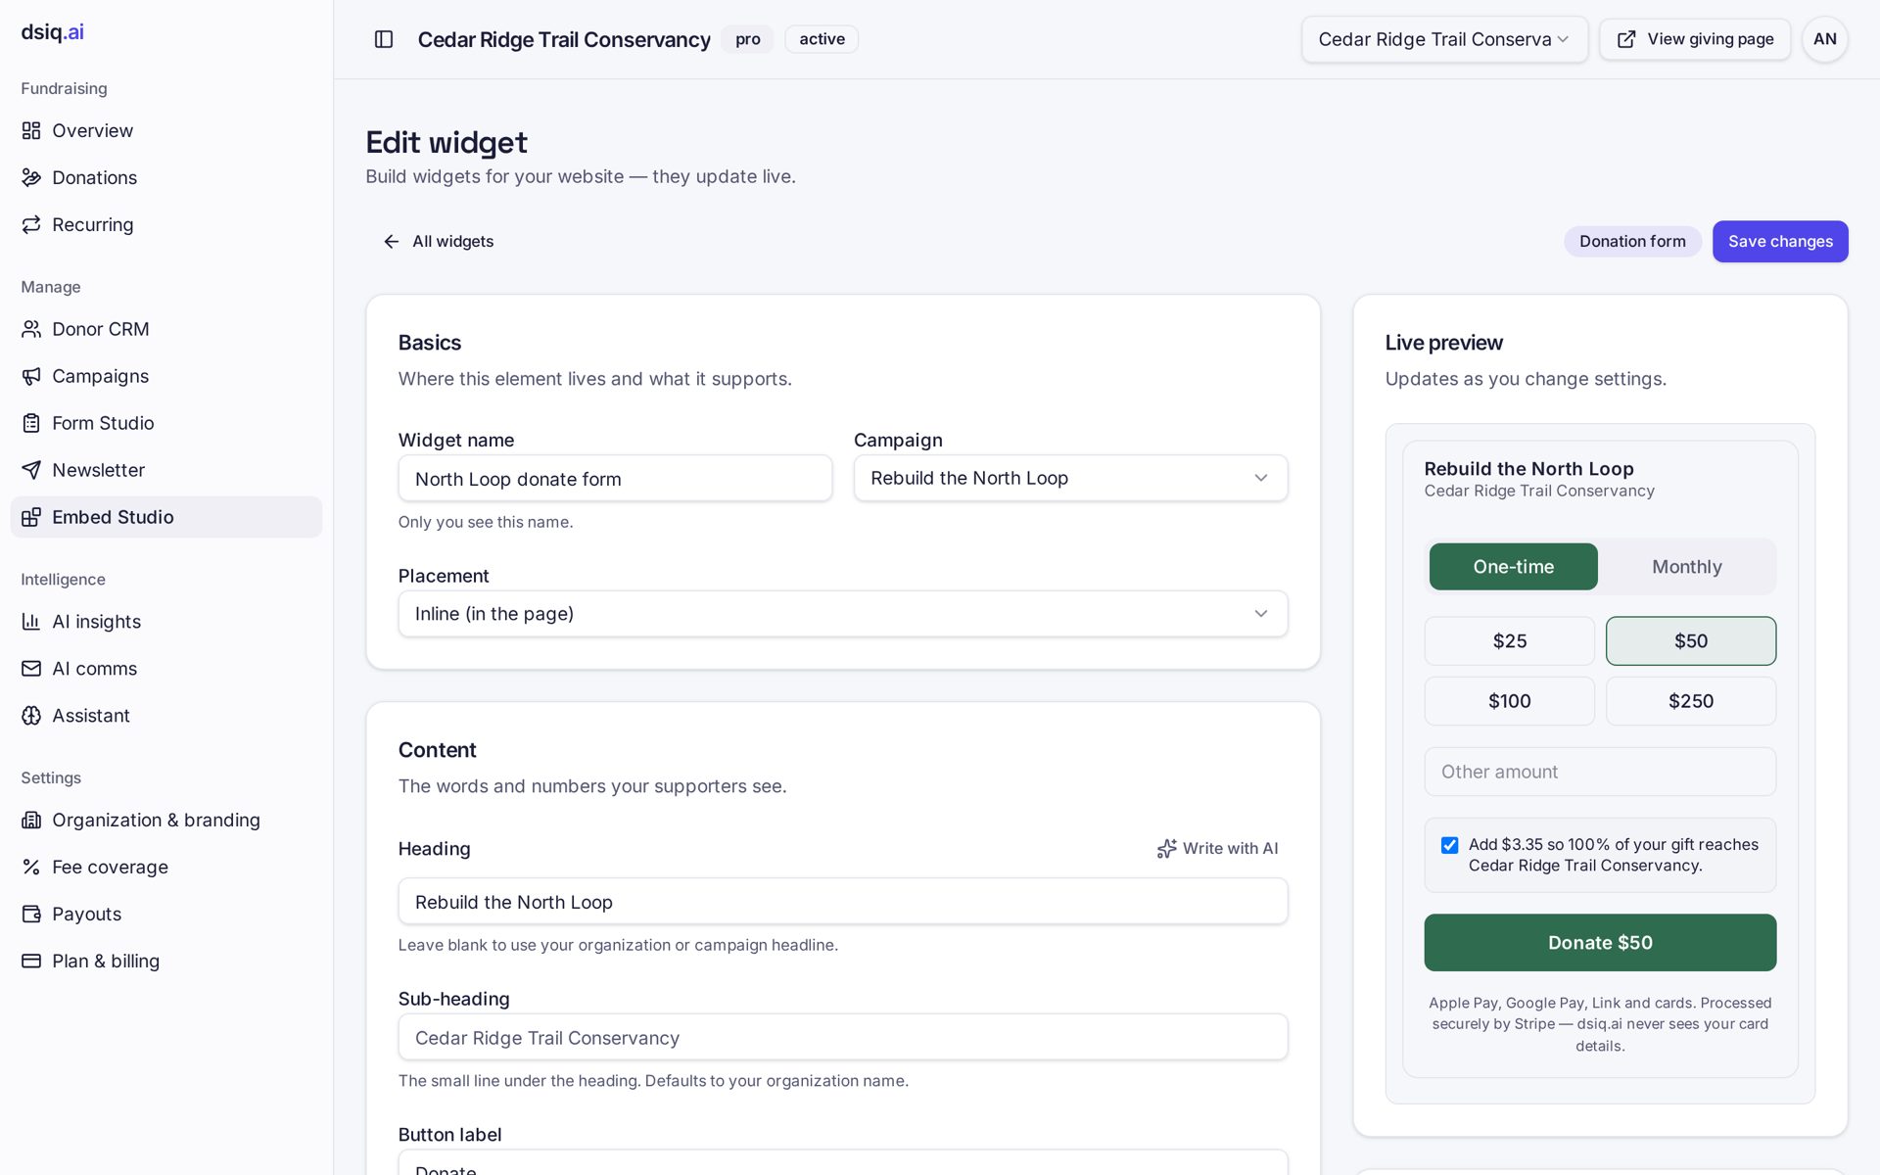
Task: Click View giving page button
Action: pos(1694,39)
